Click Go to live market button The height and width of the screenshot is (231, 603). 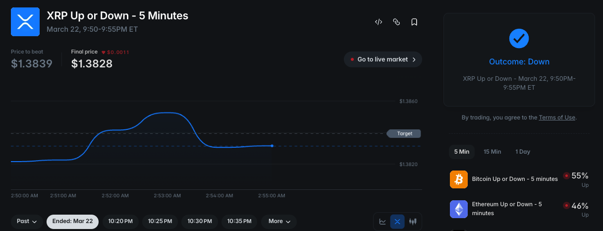click(383, 59)
